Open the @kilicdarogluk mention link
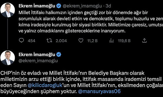The height and width of the screenshot is (97, 163). 45,85
